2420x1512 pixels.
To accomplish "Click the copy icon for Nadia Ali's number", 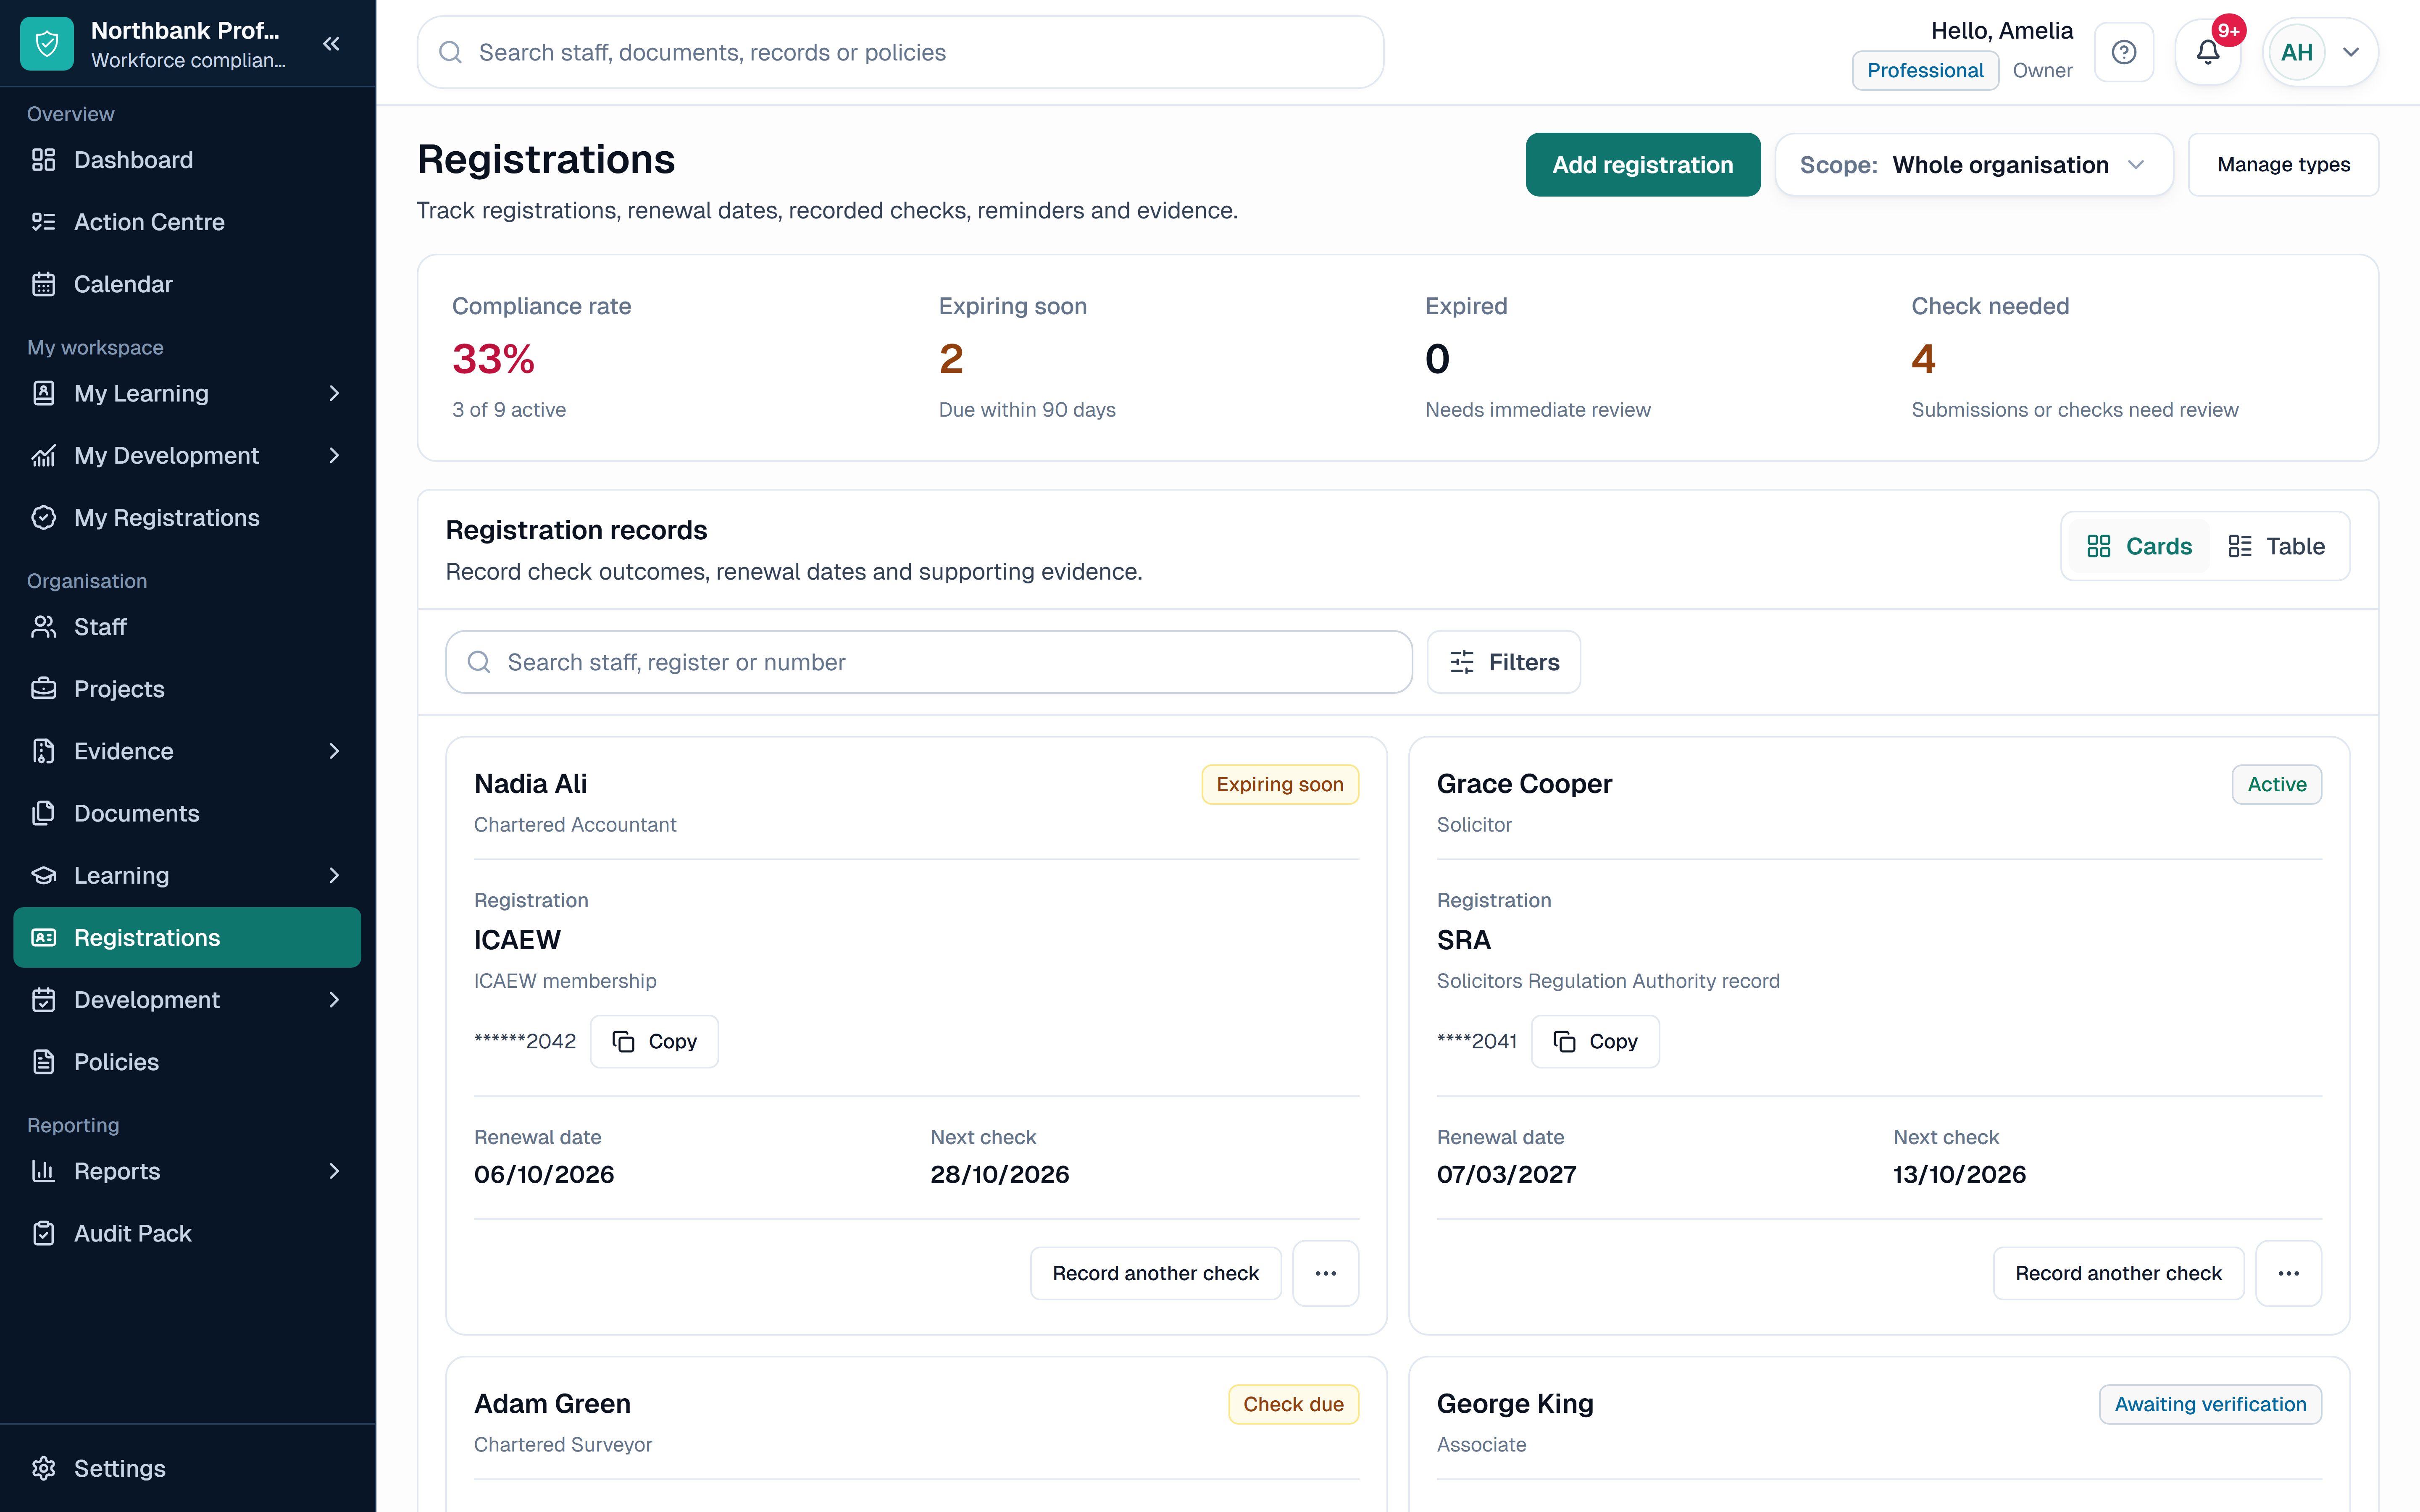I will 624,1041.
